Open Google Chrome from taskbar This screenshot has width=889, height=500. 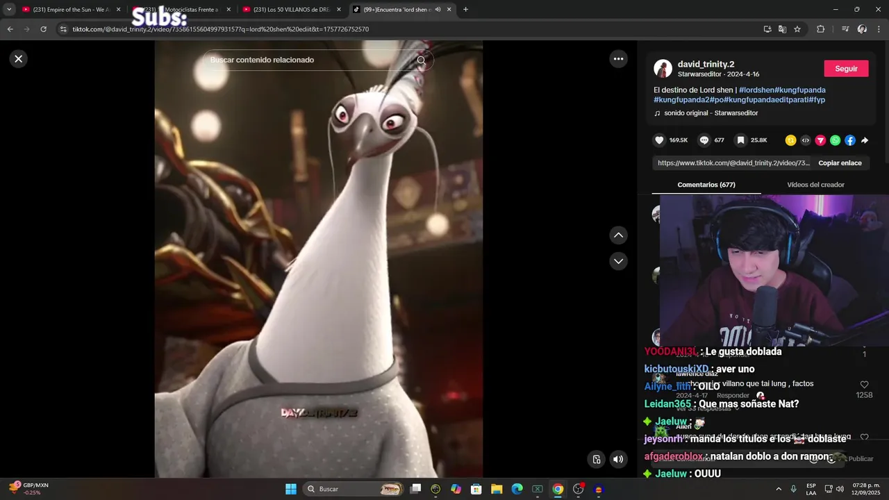pos(558,489)
